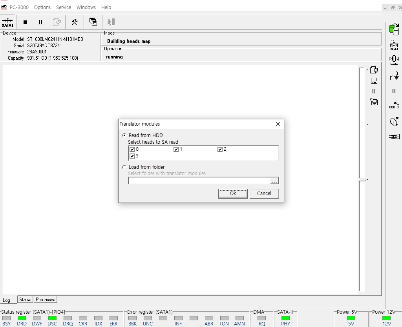Viewport: 402px width, 327px height.
Task: Click the grayed exit-utility running man icon
Action: point(111,22)
